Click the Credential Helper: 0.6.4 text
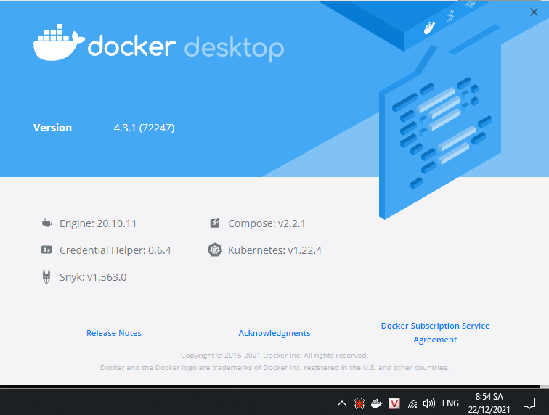Viewport: 549px width, 415px height. (115, 250)
